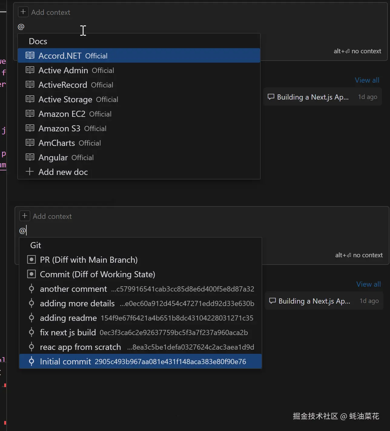390x431 pixels.
Task: Select the Commit (Diff of Working State) radio icon
Action: point(31,274)
